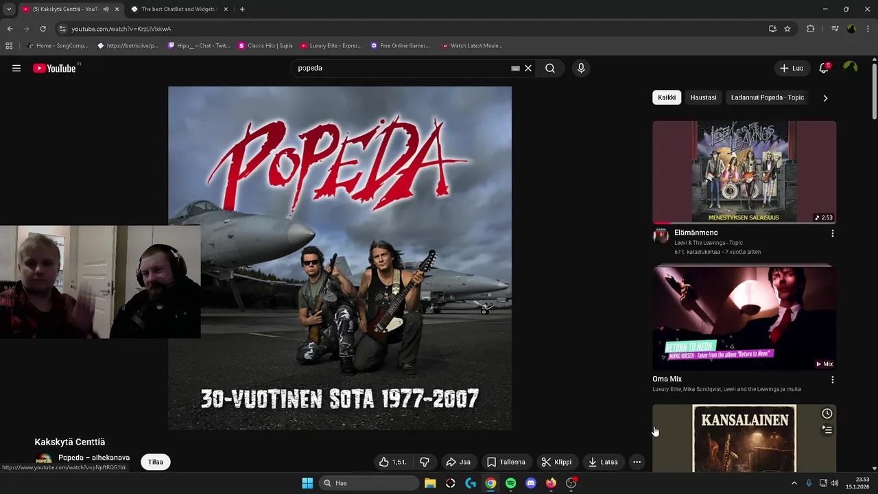Mute the YouTube tab audio icon
Screen dimensions: 878x494
tap(106, 9)
